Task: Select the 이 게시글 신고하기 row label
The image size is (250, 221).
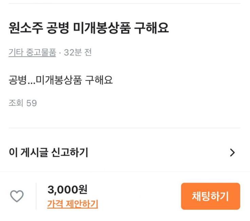Action: 48,153
